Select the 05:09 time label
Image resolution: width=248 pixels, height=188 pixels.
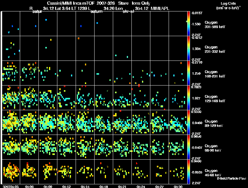click(x=48, y=186)
